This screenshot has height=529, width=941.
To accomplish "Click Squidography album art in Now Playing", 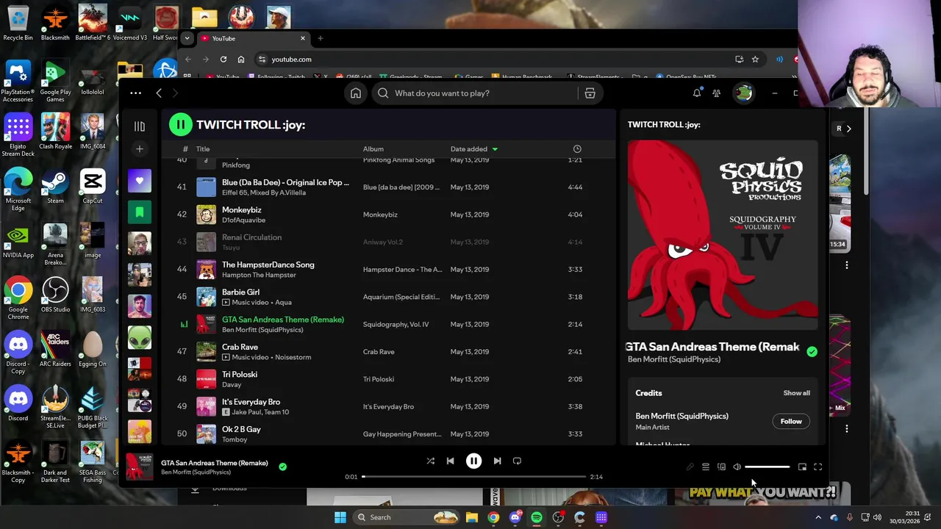I will pos(723,235).
